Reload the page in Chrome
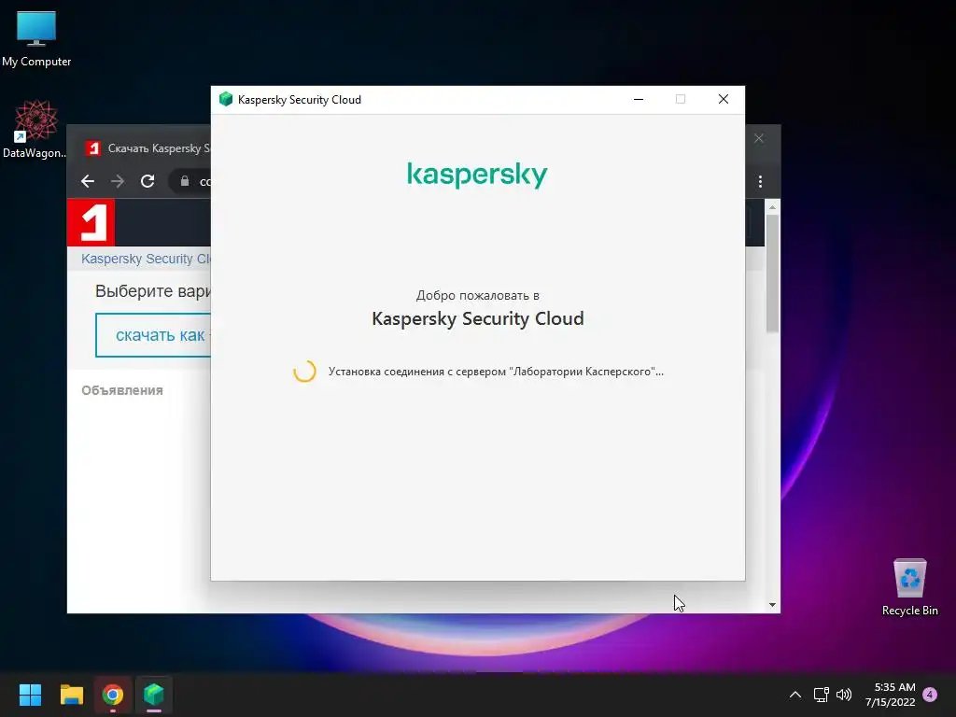 pyautogui.click(x=148, y=181)
